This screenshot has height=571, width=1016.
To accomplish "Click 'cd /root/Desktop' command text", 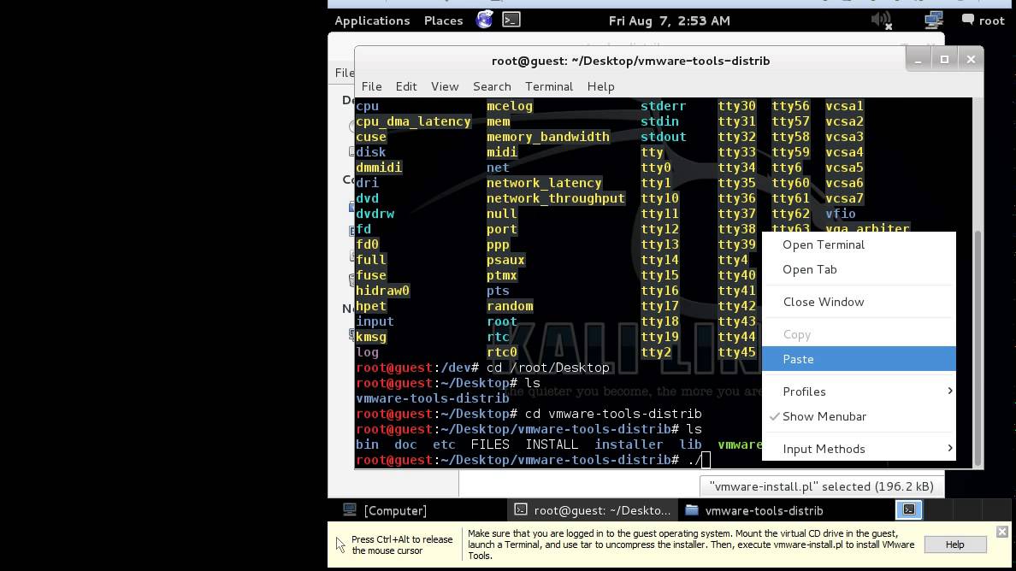I will [547, 368].
